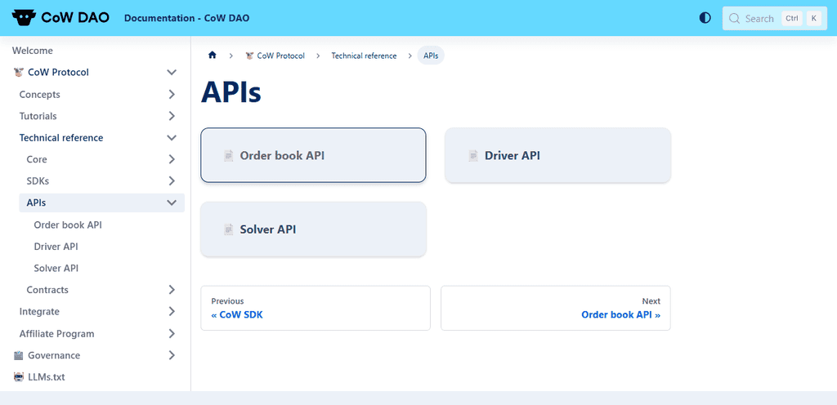Open SDKs sidebar item
The width and height of the screenshot is (837, 405).
click(38, 181)
